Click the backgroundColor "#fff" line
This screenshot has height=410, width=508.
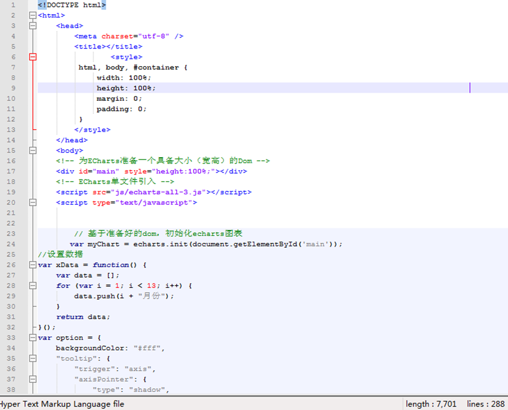[x=110, y=348]
